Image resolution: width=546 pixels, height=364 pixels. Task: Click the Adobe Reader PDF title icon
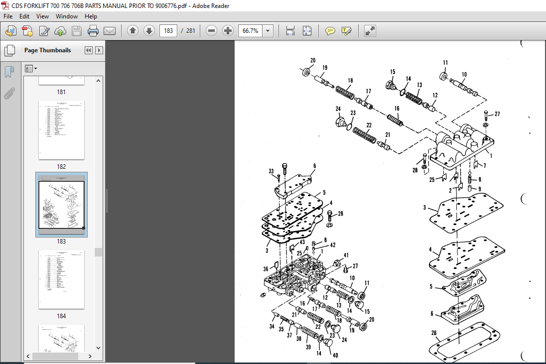click(x=5, y=5)
